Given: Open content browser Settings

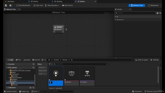Looking at the screenshot, I should [154, 60].
